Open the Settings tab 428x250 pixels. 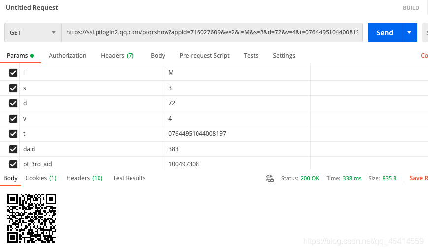pyautogui.click(x=284, y=56)
